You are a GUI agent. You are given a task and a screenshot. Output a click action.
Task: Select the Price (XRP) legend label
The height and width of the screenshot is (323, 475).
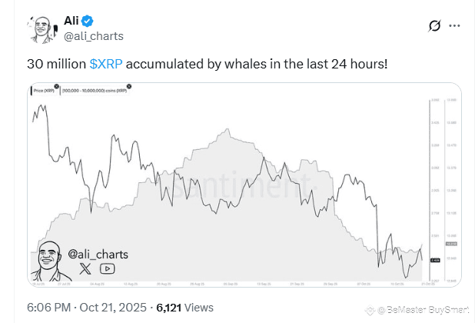44,91
